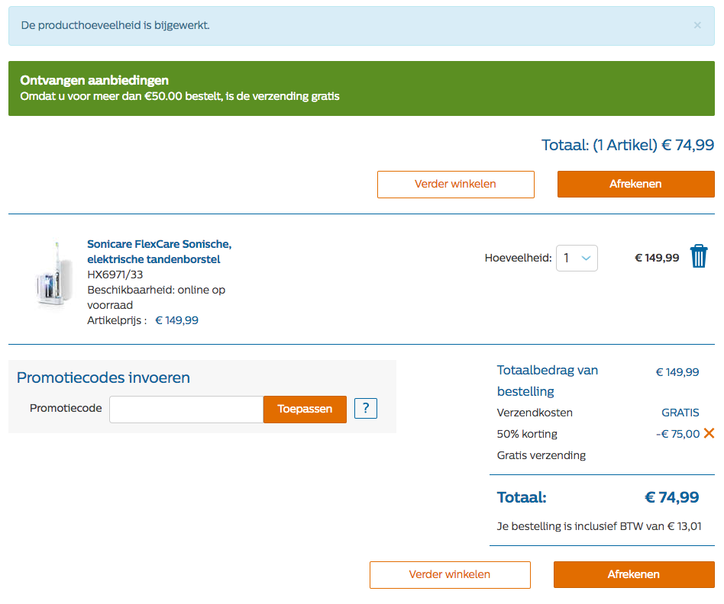The width and height of the screenshot is (724, 604).
Task: Click the Artikelprijs € 149,99 price
Action: pyautogui.click(x=176, y=320)
